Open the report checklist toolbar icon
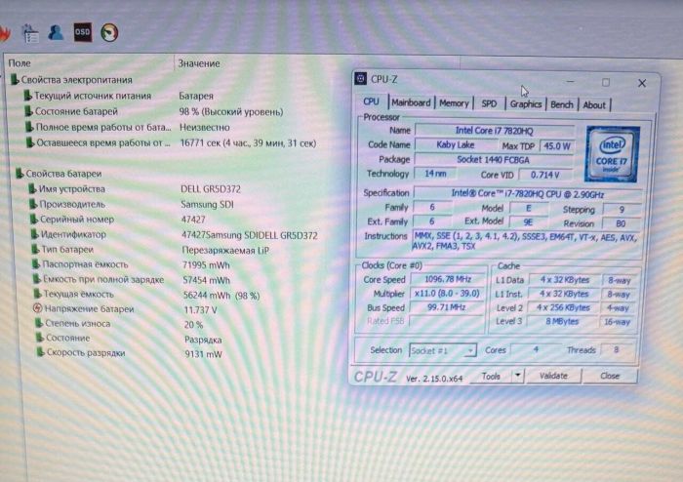 pyautogui.click(x=30, y=33)
